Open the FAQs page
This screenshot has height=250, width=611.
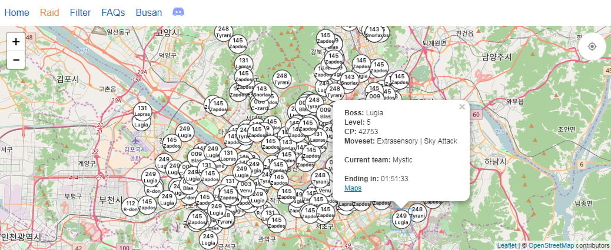(113, 12)
